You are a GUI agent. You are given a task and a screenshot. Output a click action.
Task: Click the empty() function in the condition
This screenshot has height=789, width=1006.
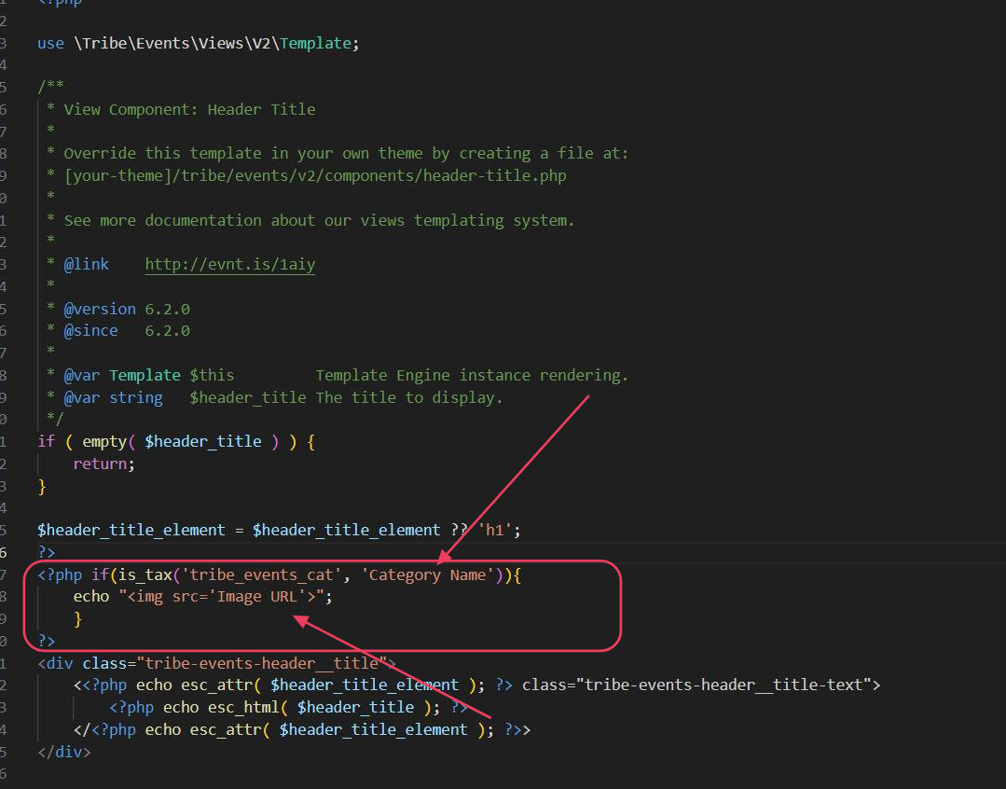(x=103, y=440)
